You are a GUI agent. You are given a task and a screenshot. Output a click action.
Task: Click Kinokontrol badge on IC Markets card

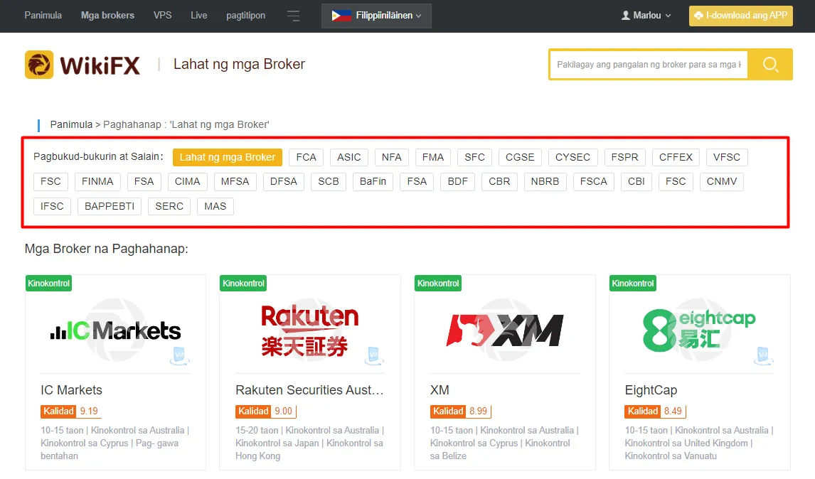49,283
